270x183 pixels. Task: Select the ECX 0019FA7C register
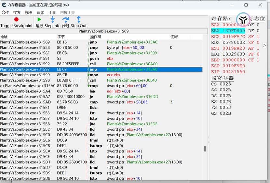click(x=228, y=36)
